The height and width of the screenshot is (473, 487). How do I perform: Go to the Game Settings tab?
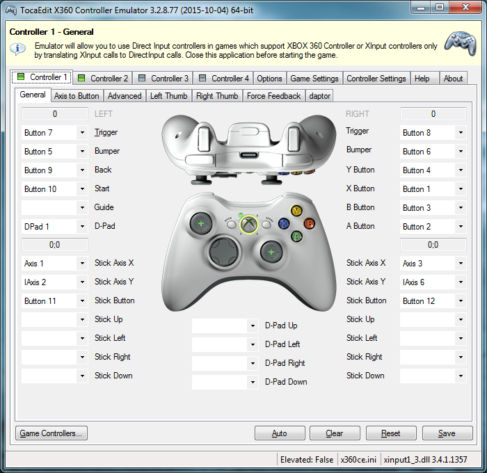(x=314, y=79)
